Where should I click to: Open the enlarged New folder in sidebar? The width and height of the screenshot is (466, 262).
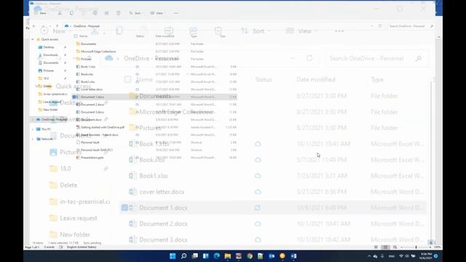point(75,234)
